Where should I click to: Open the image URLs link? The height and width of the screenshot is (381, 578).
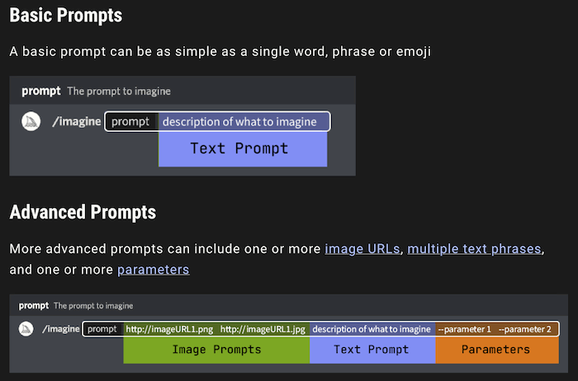click(x=362, y=248)
